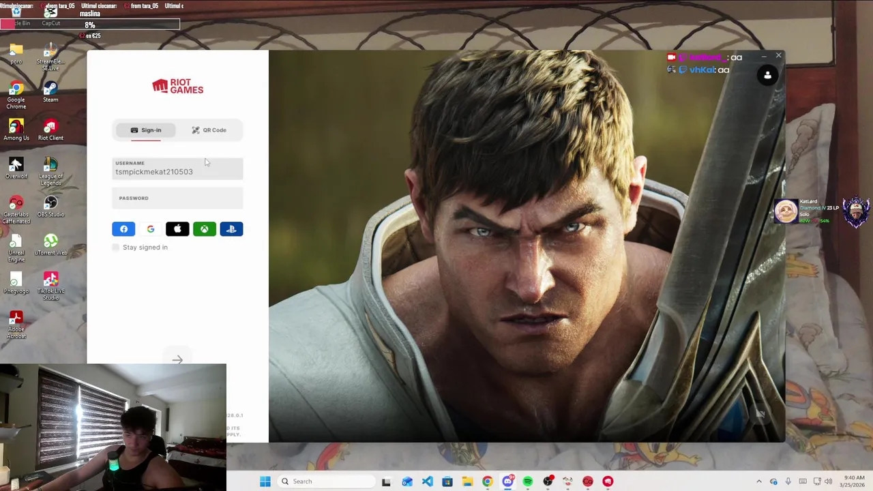Show hidden system tray icons
873x491 pixels.
coord(758,481)
